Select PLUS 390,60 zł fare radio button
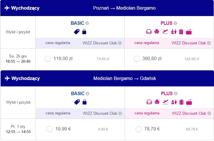This screenshot has height=141, width=214. coord(137,59)
